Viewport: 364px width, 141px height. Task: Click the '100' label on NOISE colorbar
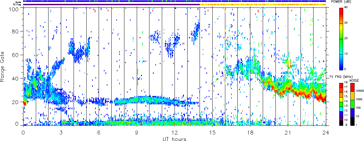point(358,108)
